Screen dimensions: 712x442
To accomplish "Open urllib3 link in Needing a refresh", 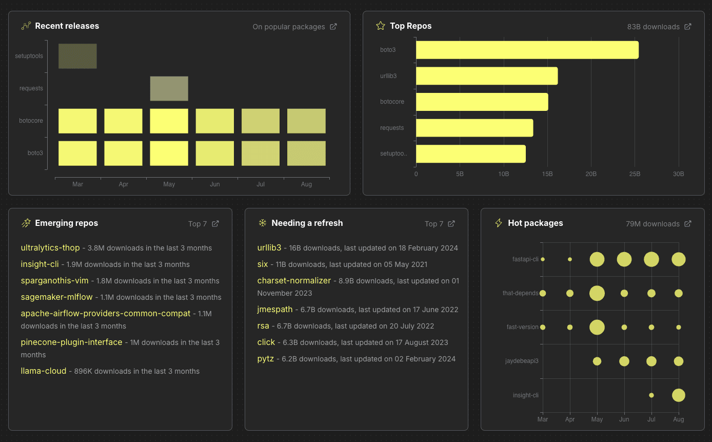I will tap(269, 248).
